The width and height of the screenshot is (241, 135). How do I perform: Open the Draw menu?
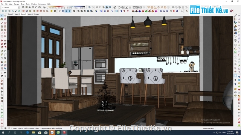23,4
